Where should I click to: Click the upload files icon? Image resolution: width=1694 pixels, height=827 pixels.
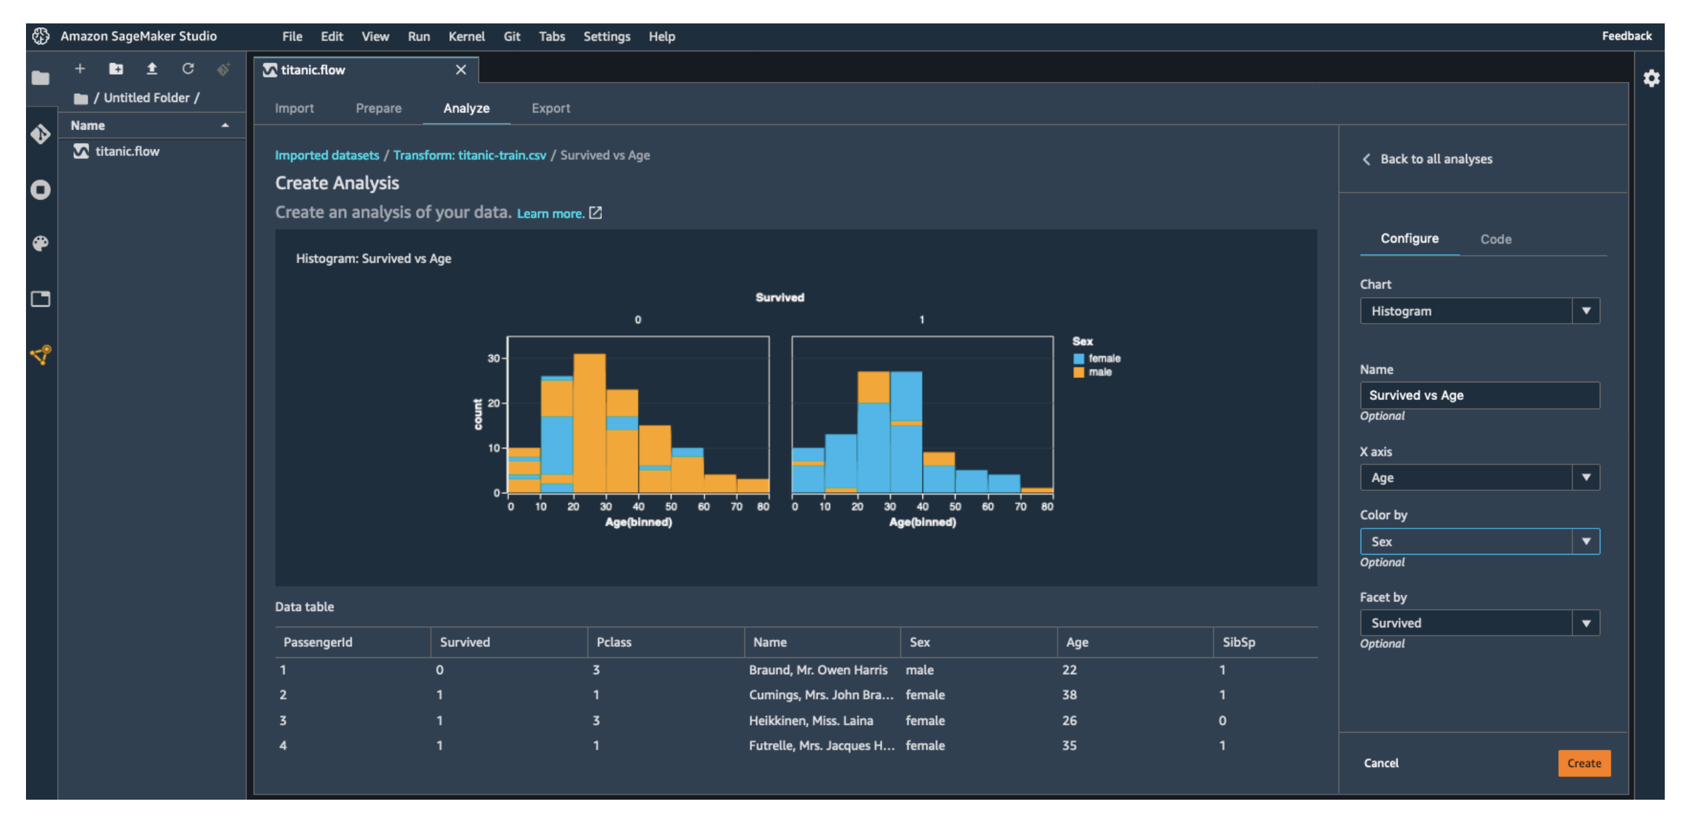pos(152,68)
